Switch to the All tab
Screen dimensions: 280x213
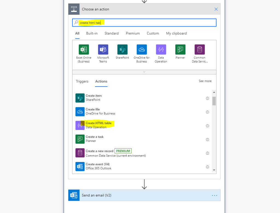pyautogui.click(x=77, y=33)
